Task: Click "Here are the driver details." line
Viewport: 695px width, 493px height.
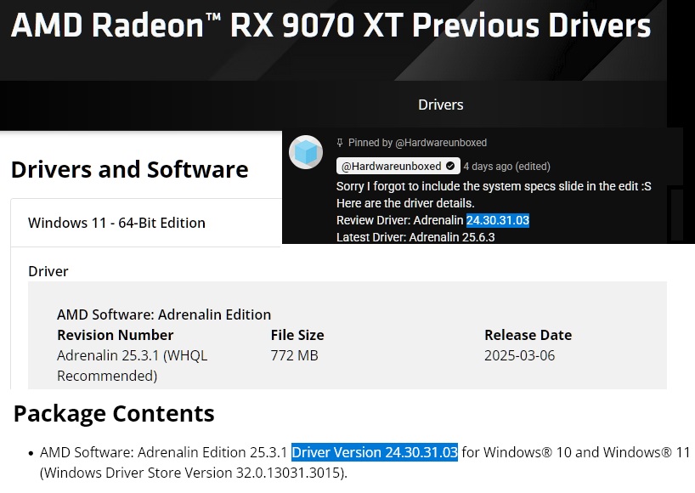Action: point(405,203)
